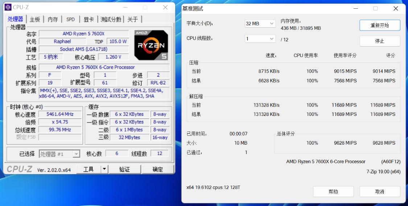Click the 三级 cache value 32 MBytes

coord(129,137)
